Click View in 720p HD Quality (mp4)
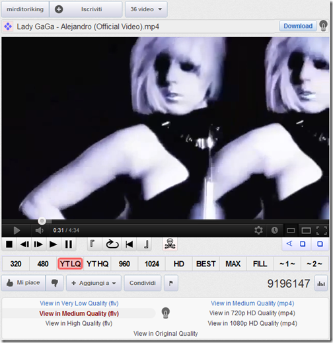The width and height of the screenshot is (333, 343). (x=252, y=313)
